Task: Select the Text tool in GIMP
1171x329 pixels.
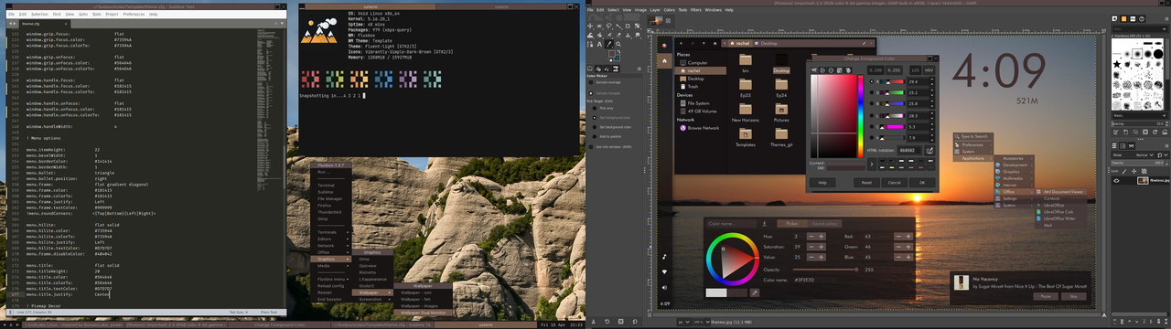Action: (x=599, y=44)
